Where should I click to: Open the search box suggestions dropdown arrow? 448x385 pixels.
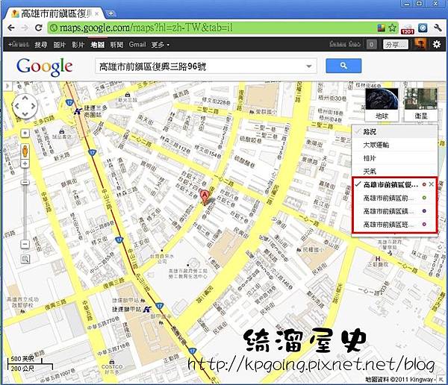(309, 66)
